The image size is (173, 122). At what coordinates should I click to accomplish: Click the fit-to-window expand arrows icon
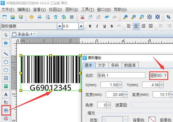tap(150, 17)
